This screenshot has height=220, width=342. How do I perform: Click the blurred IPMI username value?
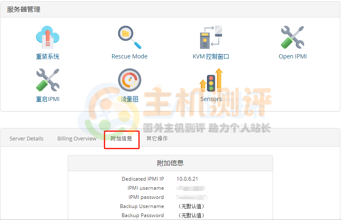191,188
